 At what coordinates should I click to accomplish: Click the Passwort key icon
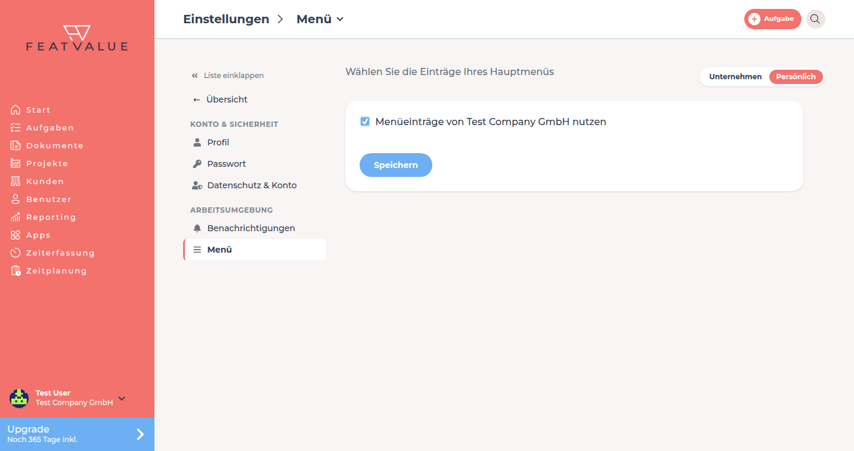(197, 164)
